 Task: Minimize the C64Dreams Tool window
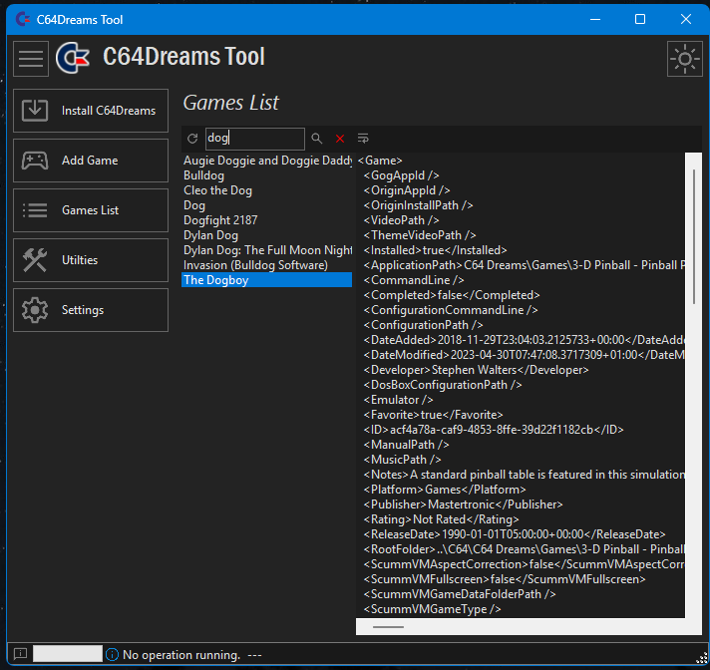(595, 19)
